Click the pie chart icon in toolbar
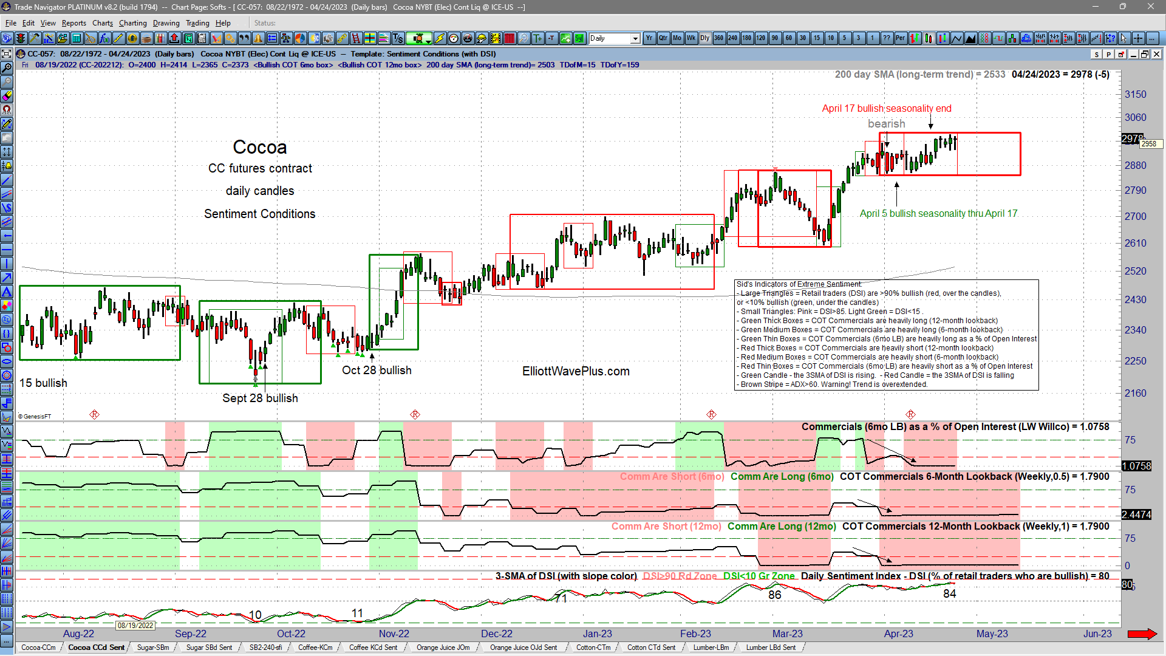This screenshot has height=656, width=1166. click(300, 38)
